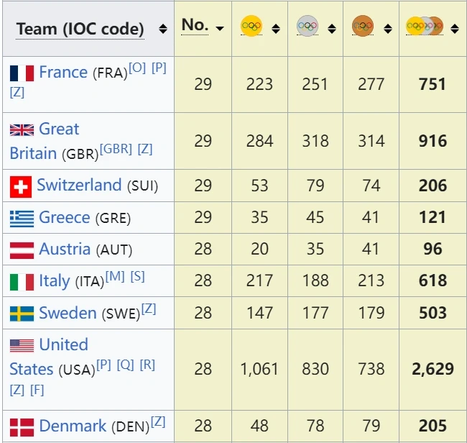Image resolution: width=467 pixels, height=443 pixels.
Task: Click the Sweden flag icon
Action: pos(22,314)
